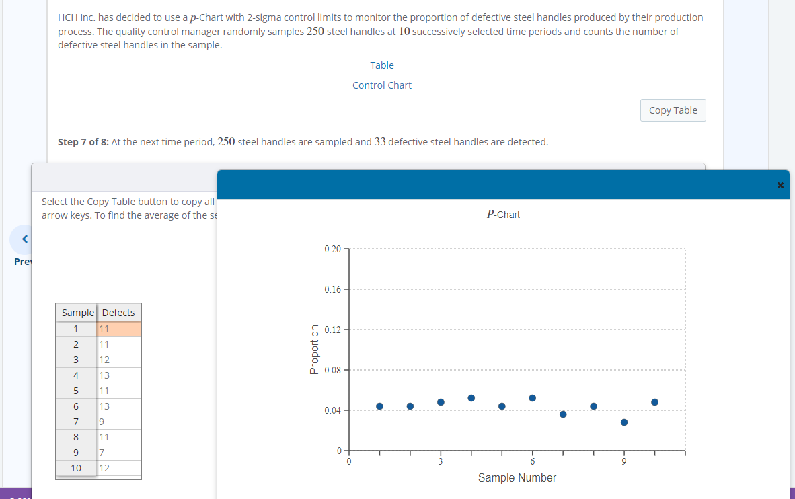This screenshot has height=499, width=795.
Task: Click the Copy Table button
Action: [x=673, y=110]
